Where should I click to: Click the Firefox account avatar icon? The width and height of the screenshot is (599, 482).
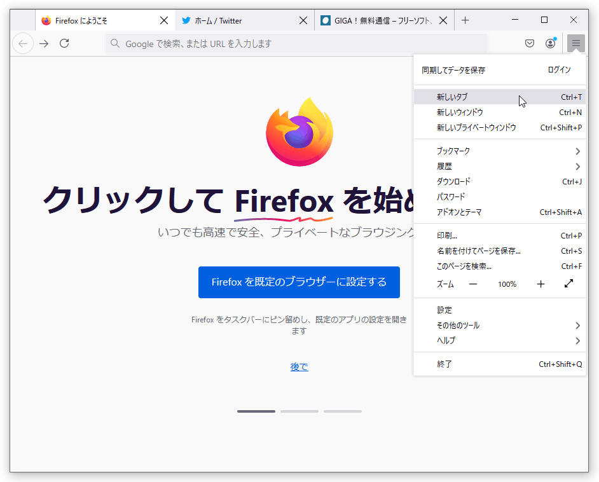coord(551,43)
